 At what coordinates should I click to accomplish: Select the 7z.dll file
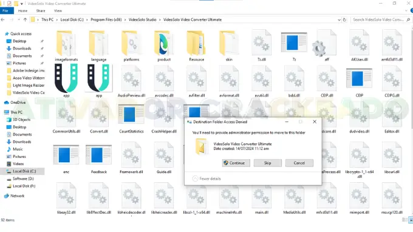262,46
